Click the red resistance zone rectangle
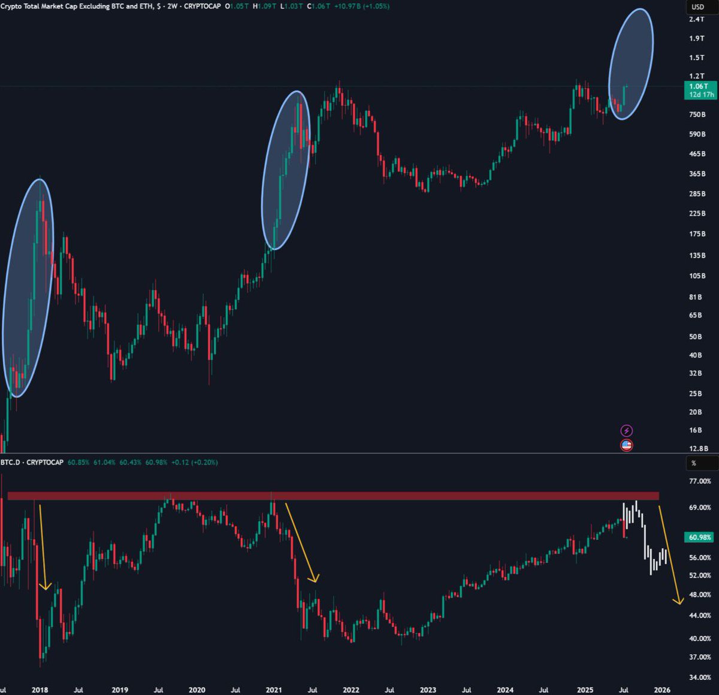719x695 pixels. pos(333,496)
